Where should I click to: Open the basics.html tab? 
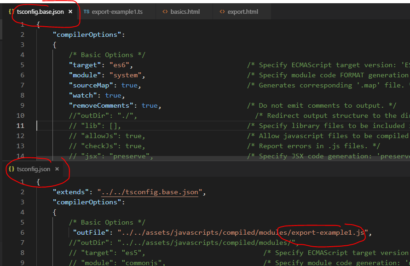pos(185,12)
